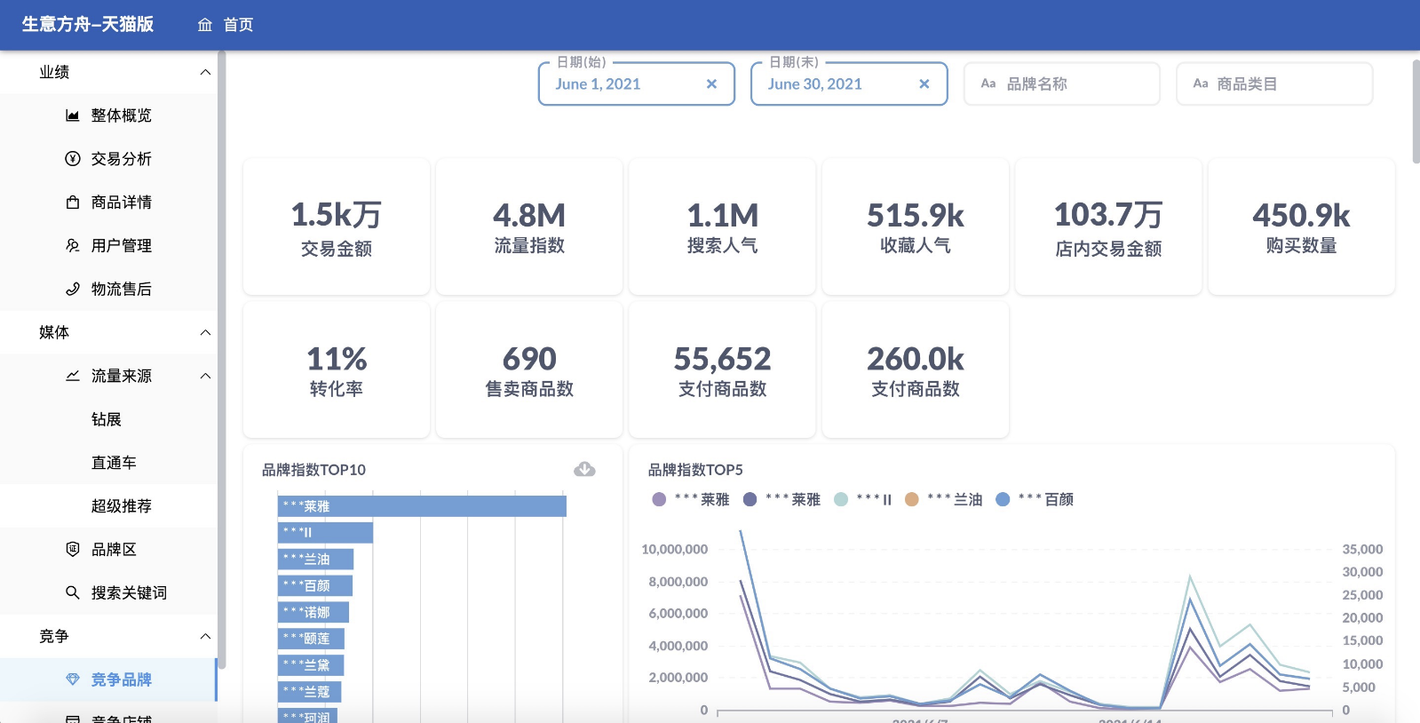Select 钻展 under 流量来源
This screenshot has height=723, width=1420.
(108, 419)
